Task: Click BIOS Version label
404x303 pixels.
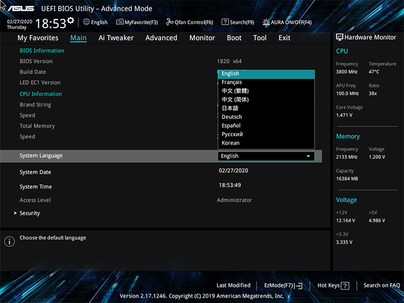Action: point(36,61)
